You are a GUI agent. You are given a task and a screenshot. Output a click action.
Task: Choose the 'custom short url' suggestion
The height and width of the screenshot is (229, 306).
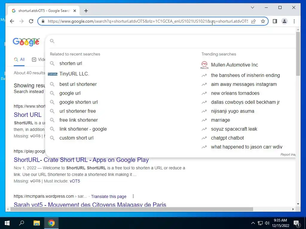click(76, 138)
